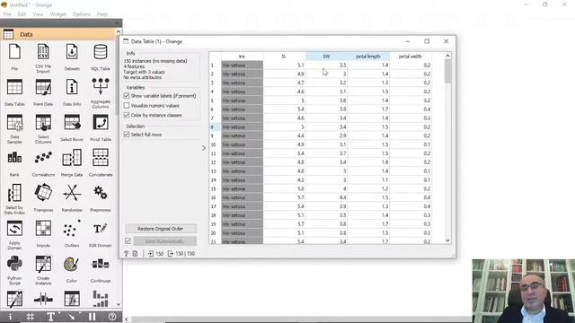Pick the Select by Data Index widget
Image resolution: width=575 pixels, height=323 pixels.
14,193
